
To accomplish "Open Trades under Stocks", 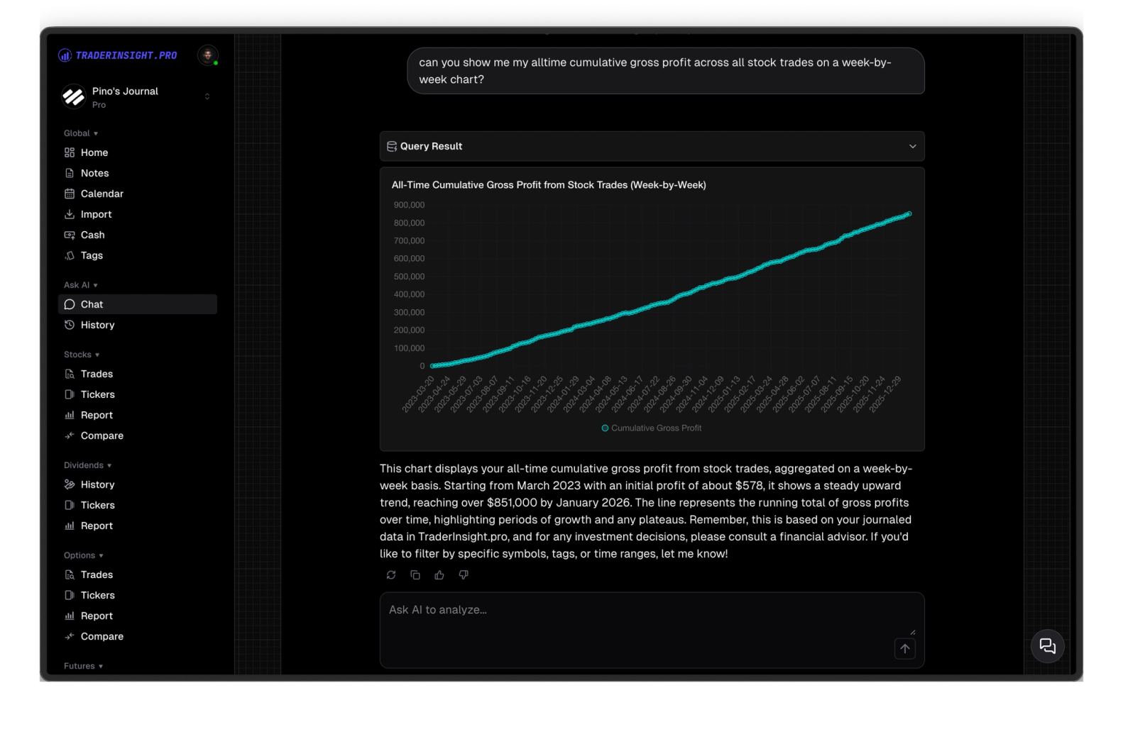I will 137,374.
